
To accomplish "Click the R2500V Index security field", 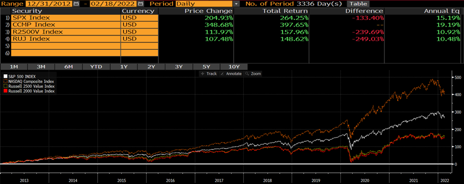I will (x=66, y=32).
